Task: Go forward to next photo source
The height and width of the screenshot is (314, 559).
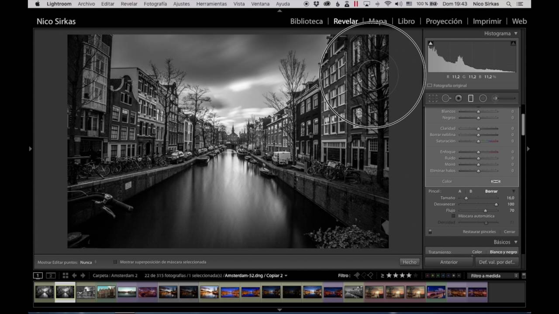Action: point(83,276)
